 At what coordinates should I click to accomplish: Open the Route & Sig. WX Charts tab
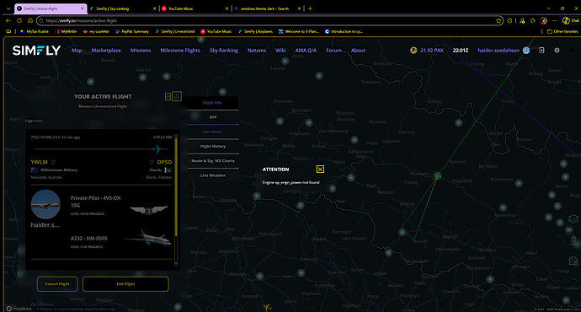pos(212,160)
